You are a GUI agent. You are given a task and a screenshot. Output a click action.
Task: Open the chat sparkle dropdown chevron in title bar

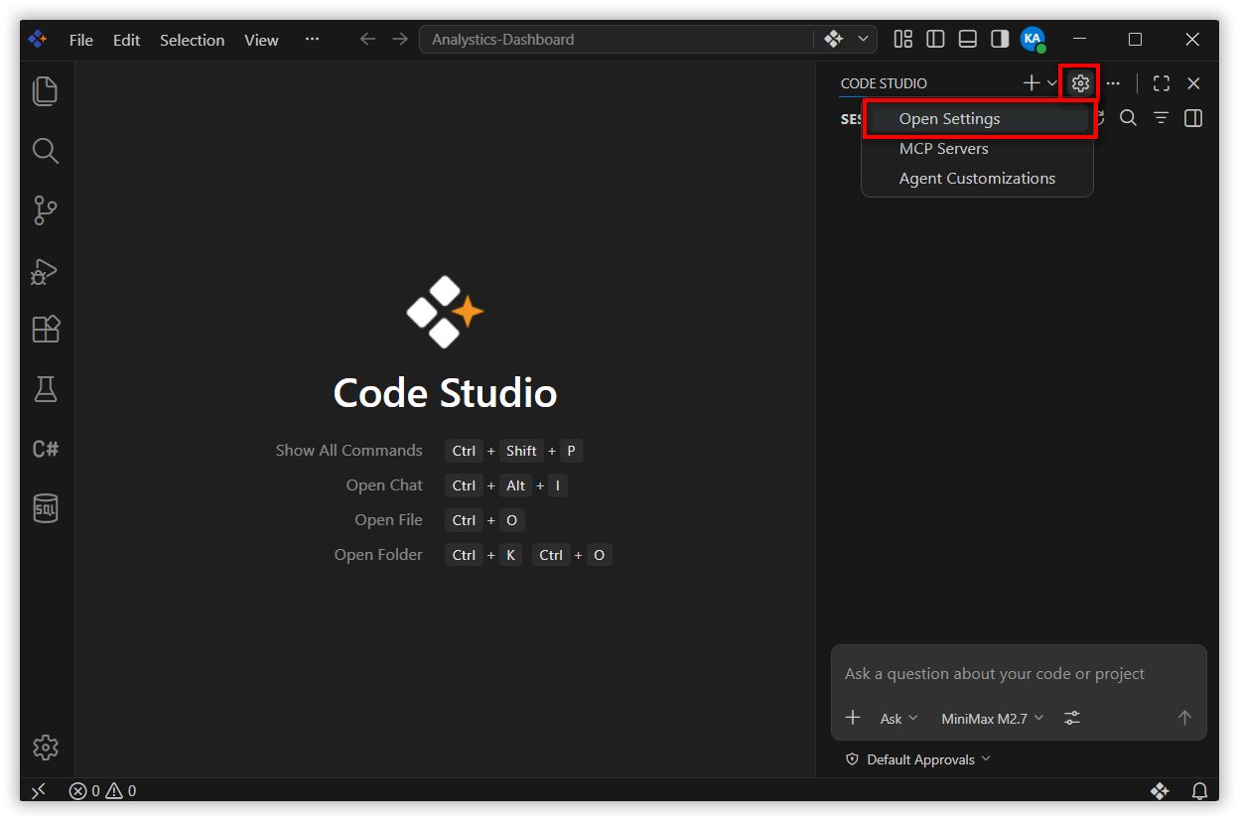863,39
